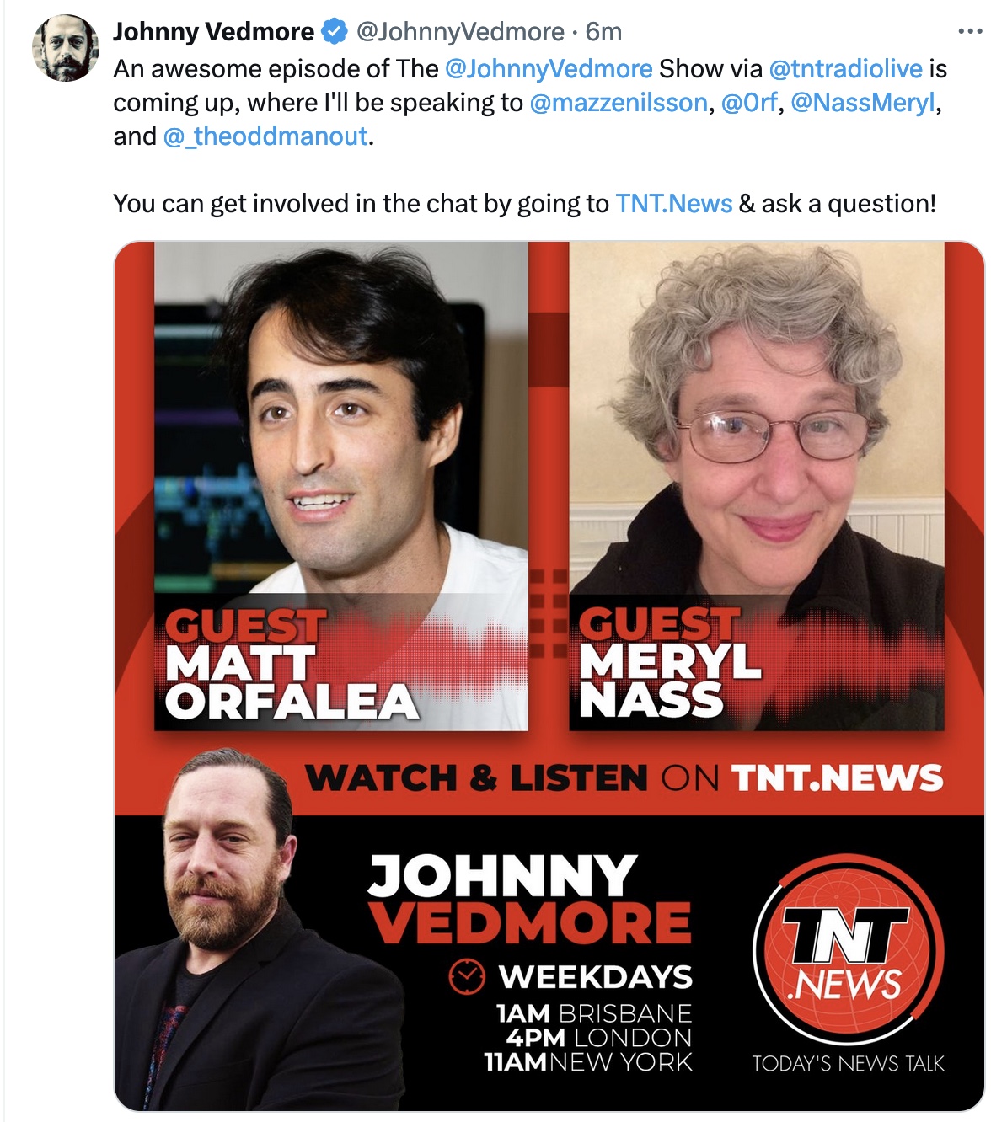Open Johnny Vedmore's profile avatar
991x1122 pixels.
click(x=66, y=48)
